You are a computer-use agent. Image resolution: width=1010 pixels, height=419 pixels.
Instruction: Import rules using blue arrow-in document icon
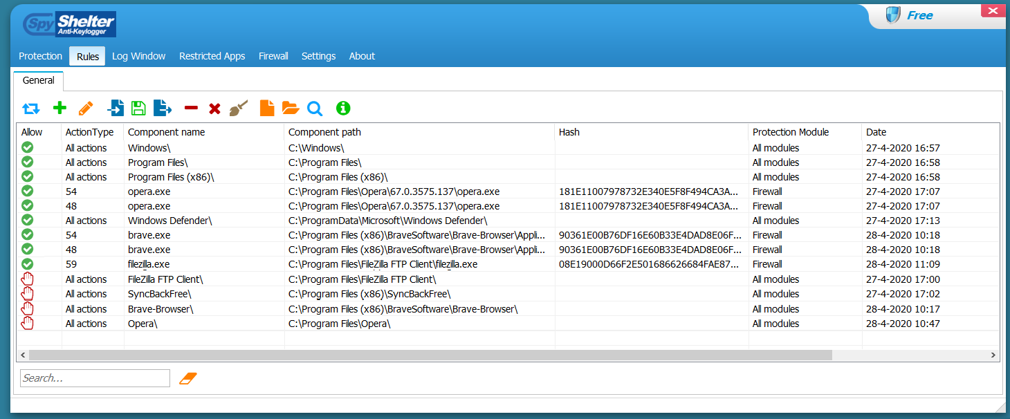coord(116,108)
